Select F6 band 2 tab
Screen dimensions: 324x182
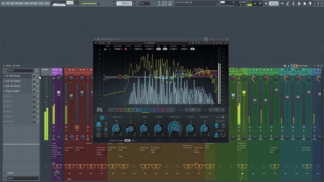point(129,110)
